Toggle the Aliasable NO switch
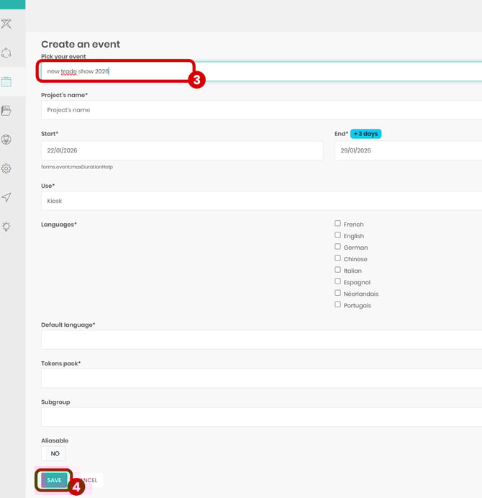This screenshot has width=482, height=498. [x=54, y=453]
